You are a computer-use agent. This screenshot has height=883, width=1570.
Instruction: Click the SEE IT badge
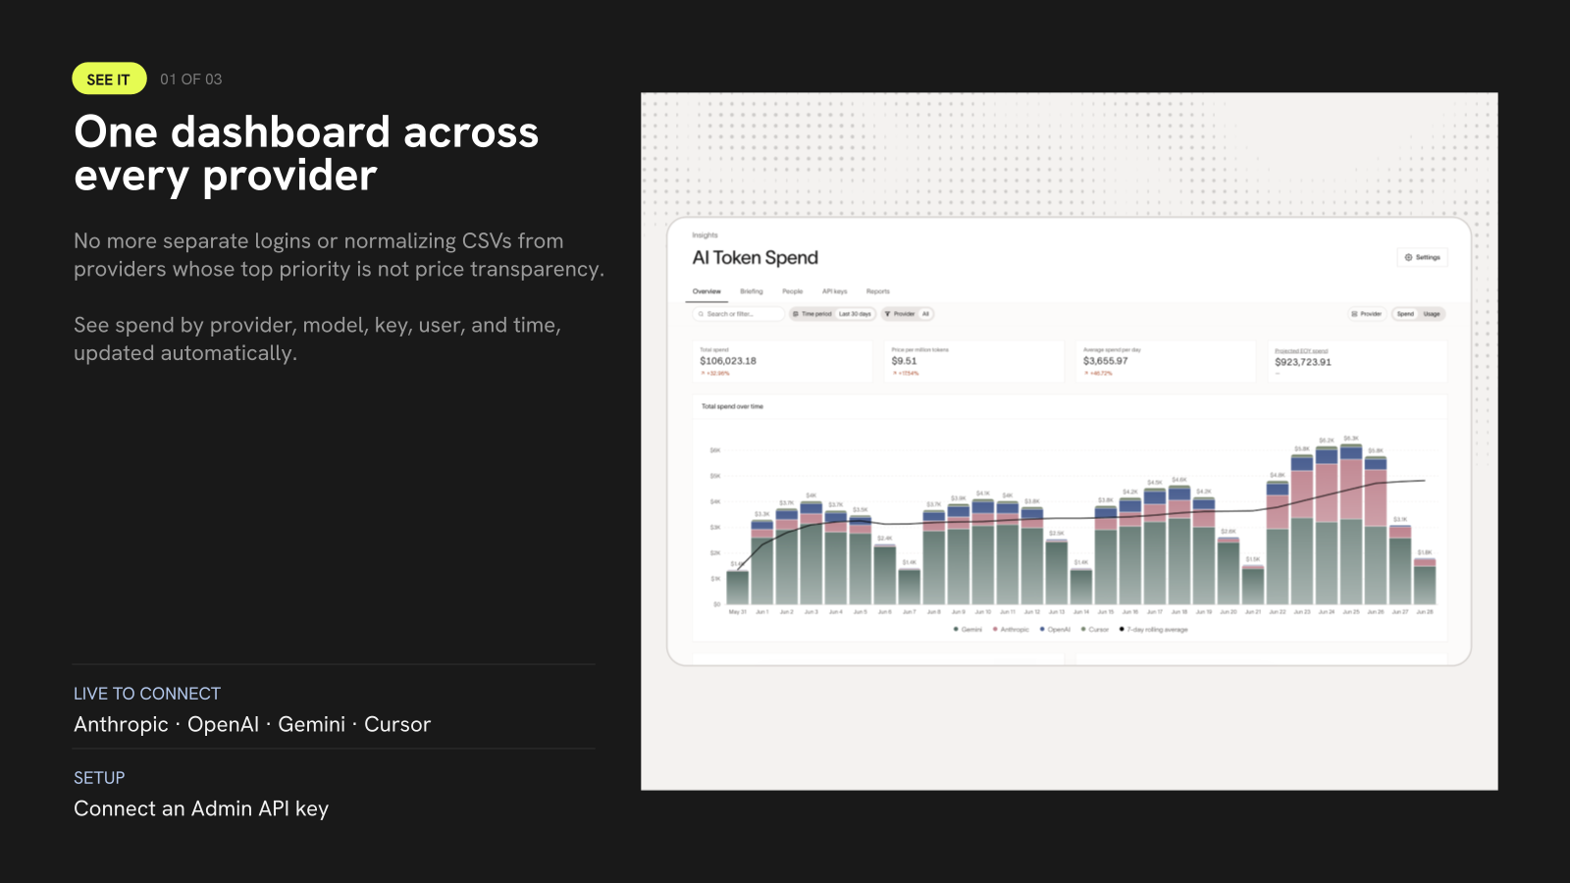[x=109, y=79]
